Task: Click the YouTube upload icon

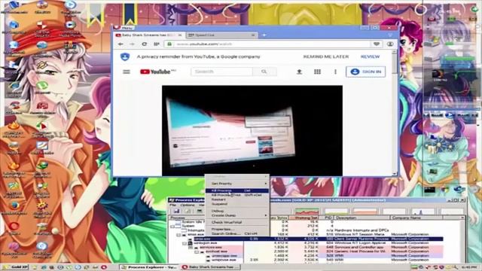Action: [299, 72]
